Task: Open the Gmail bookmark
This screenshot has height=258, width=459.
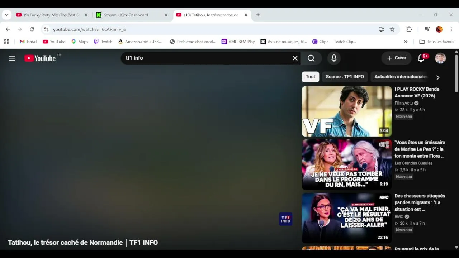Action: coord(28,42)
